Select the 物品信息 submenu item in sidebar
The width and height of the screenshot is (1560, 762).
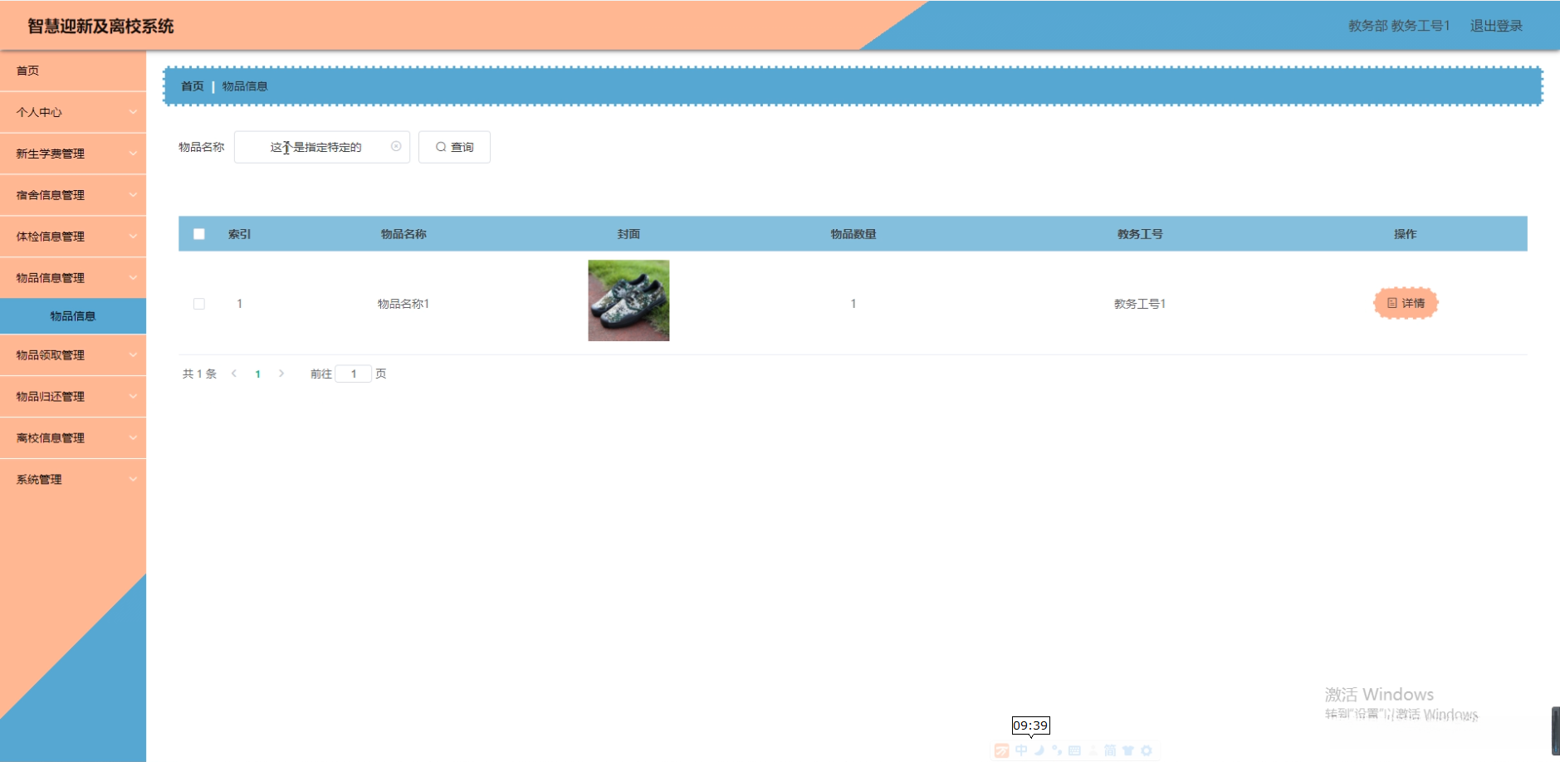pos(73,316)
